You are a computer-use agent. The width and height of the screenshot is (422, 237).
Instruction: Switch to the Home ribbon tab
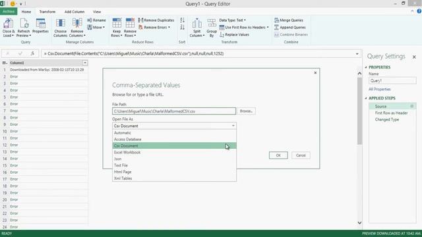tap(26, 12)
